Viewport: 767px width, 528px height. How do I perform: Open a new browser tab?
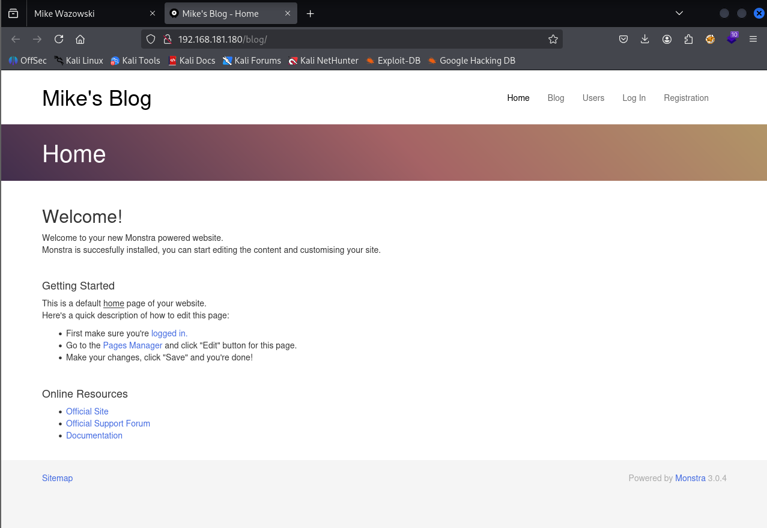[x=310, y=13]
